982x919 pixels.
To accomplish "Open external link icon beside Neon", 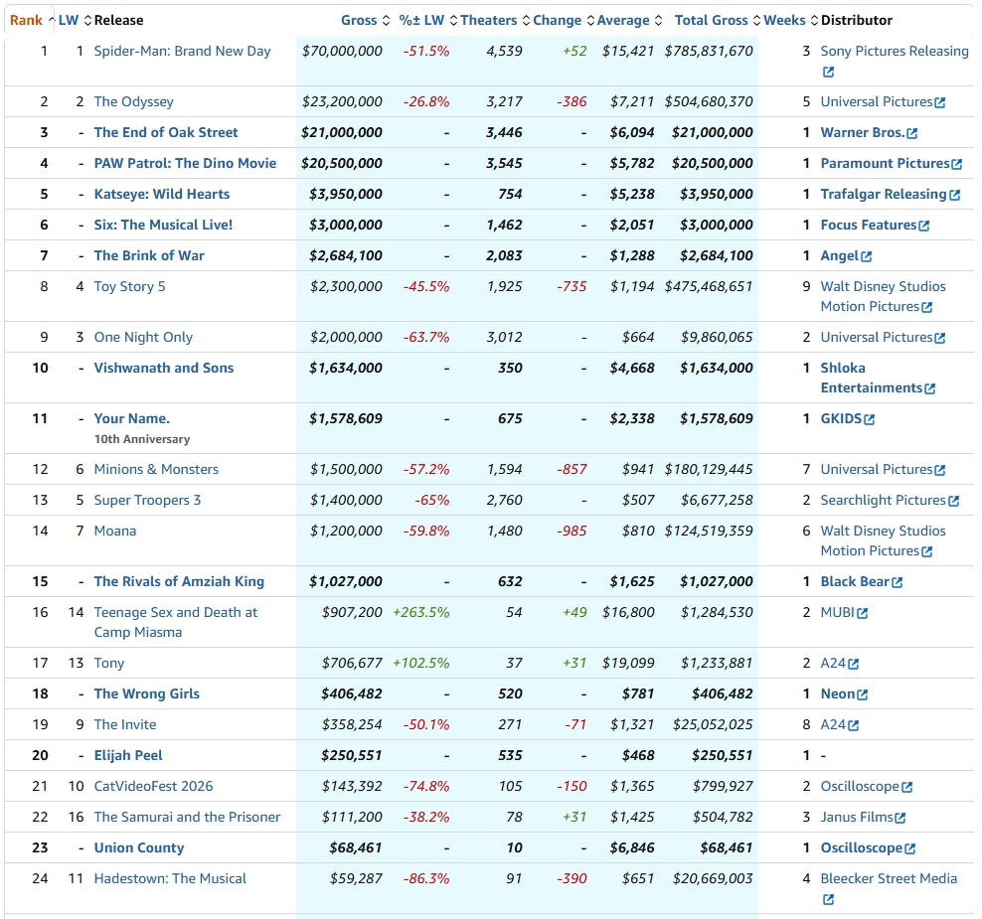I will 863,694.
